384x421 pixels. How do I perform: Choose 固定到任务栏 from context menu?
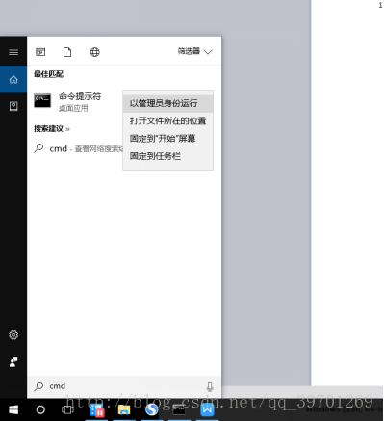[167, 156]
